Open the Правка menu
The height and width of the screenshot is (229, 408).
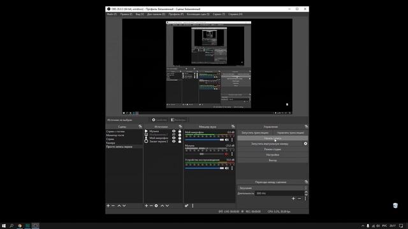pyautogui.click(x=126, y=14)
